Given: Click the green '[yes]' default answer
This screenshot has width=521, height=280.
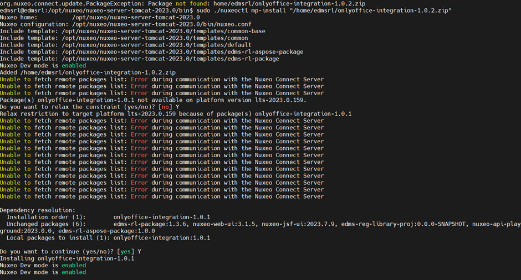Looking at the screenshot, I should (x=125, y=251).
